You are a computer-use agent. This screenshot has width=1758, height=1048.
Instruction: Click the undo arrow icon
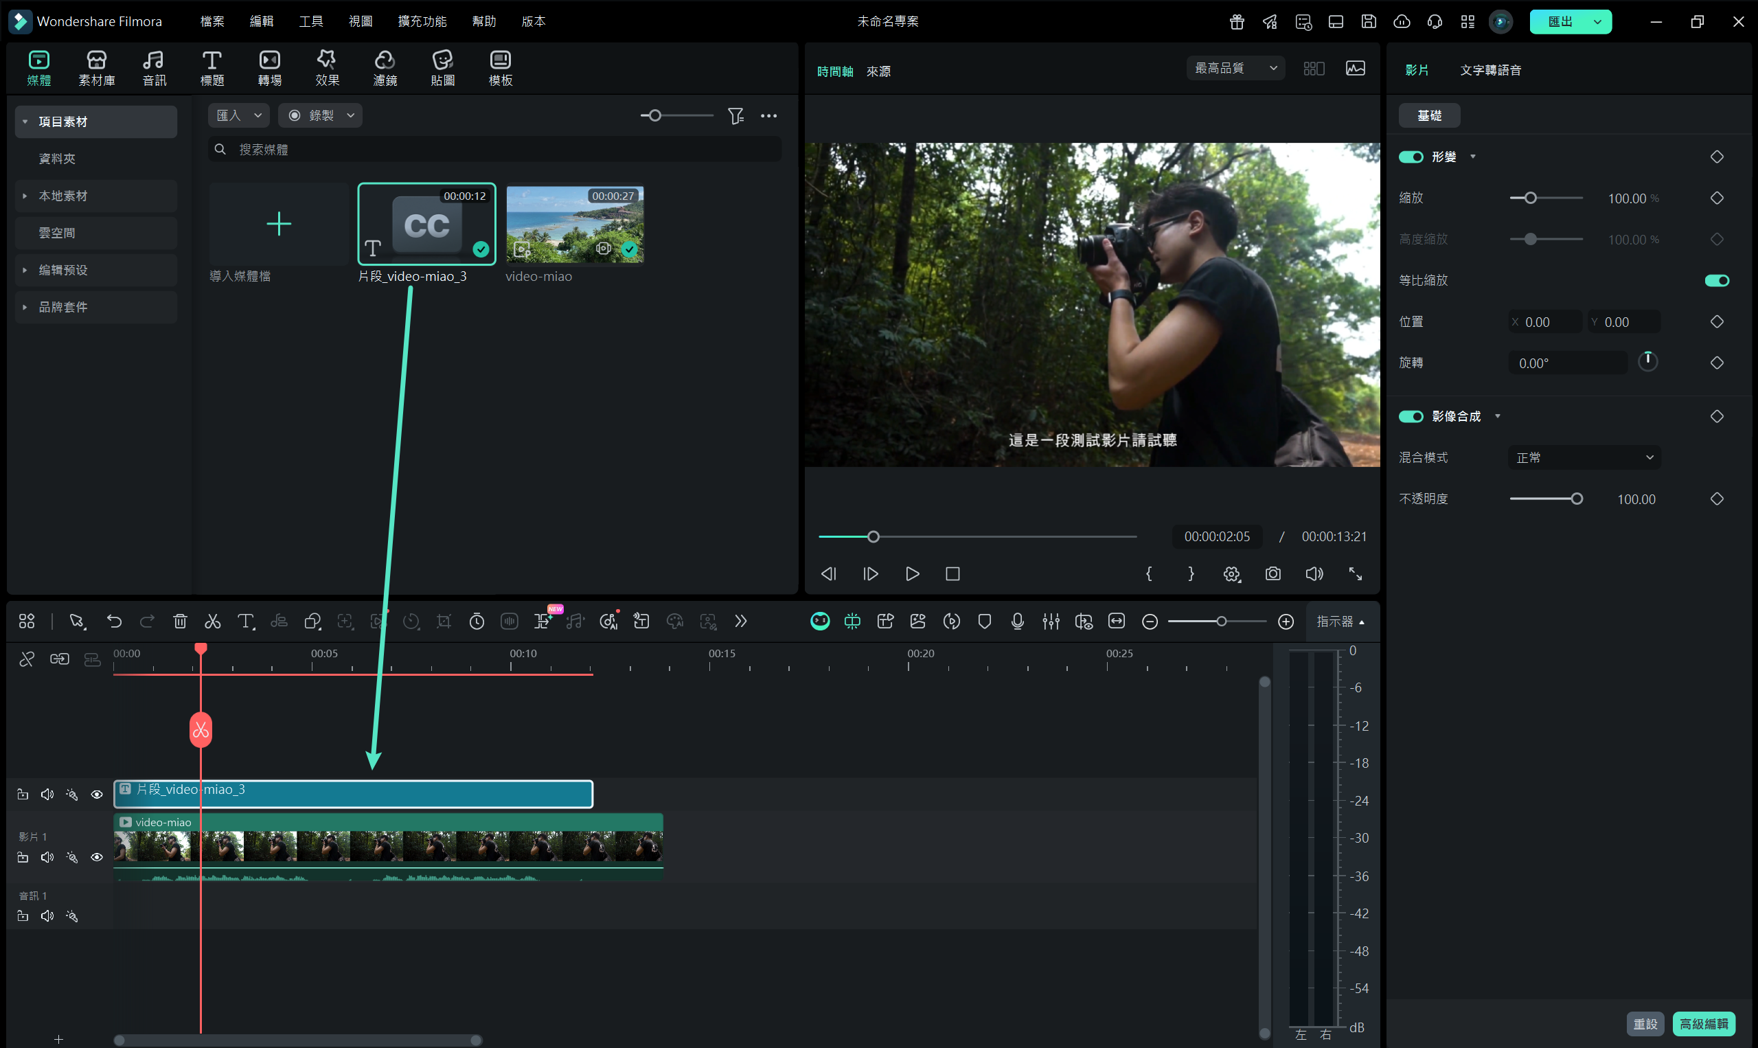114,622
